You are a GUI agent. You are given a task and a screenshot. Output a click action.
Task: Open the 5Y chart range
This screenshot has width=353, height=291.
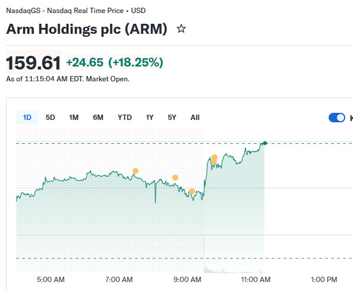(172, 118)
